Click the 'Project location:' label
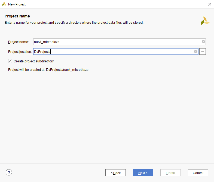The image size is (214, 182). coord(20,52)
